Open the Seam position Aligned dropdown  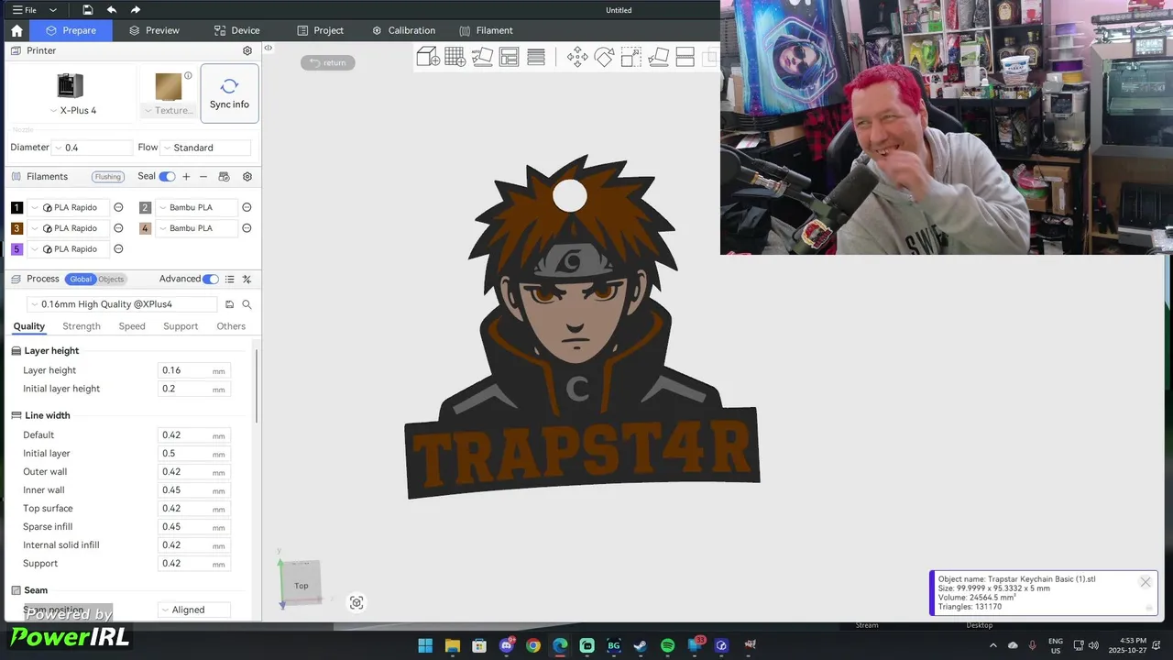tap(193, 610)
